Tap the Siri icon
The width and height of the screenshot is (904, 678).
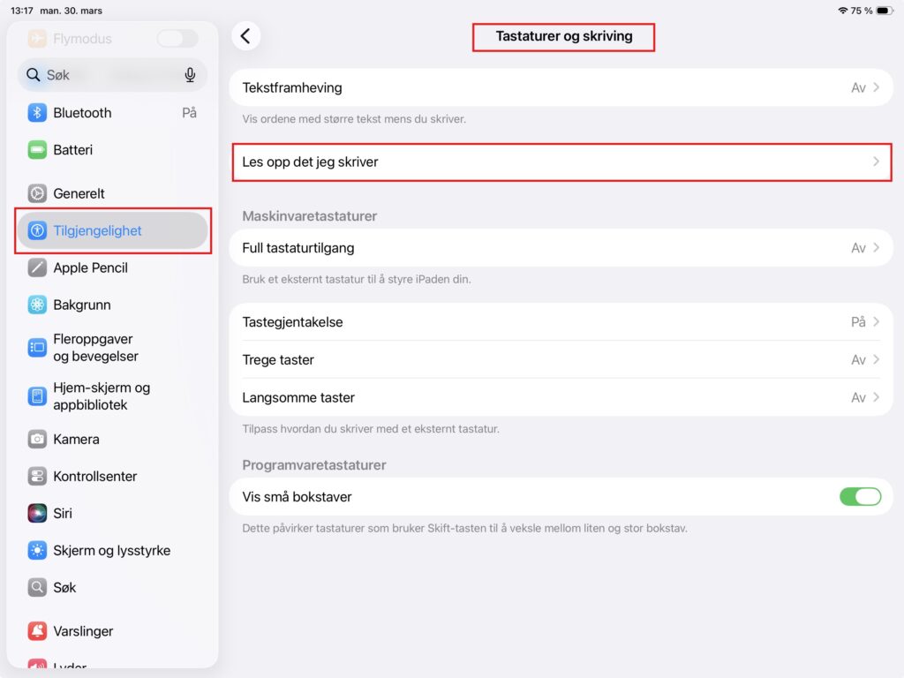[x=37, y=513]
